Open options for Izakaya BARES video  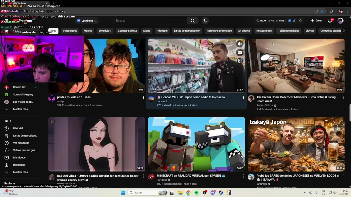point(343,176)
